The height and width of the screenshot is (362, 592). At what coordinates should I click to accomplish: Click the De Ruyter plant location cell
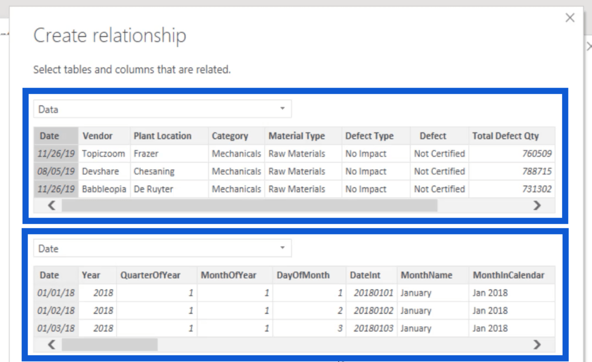pos(169,189)
